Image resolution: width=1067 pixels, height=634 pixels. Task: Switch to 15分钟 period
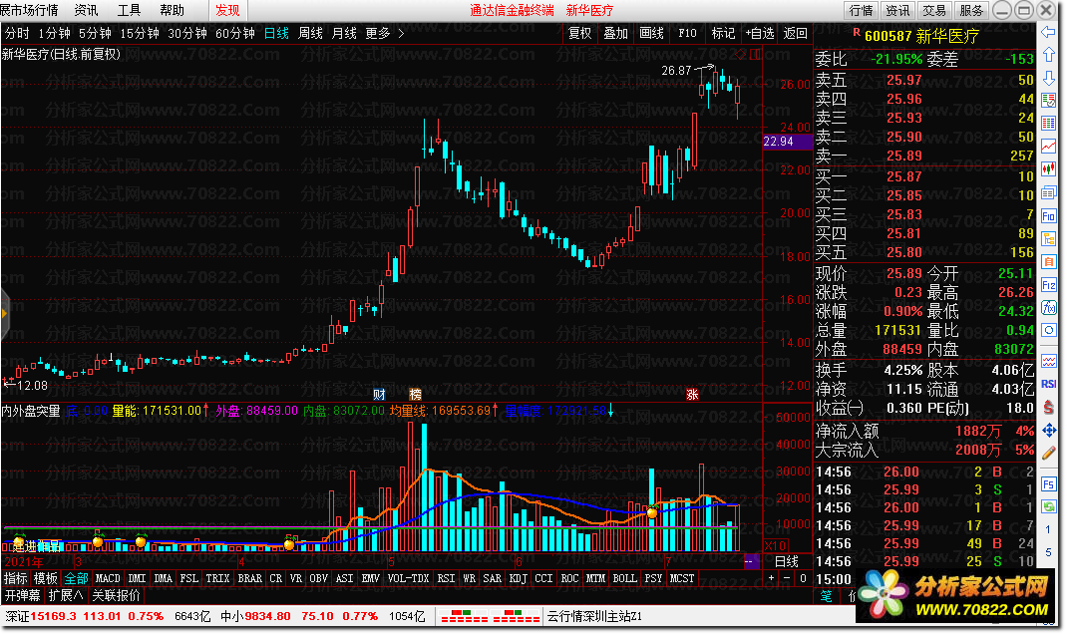pyautogui.click(x=140, y=33)
